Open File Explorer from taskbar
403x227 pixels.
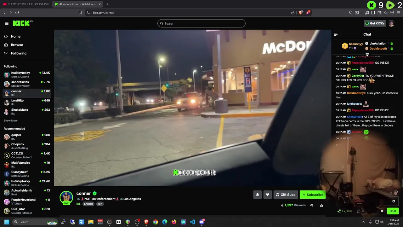(x=91, y=222)
